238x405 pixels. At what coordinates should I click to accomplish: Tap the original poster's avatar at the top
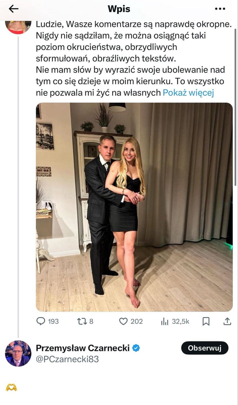click(18, 27)
